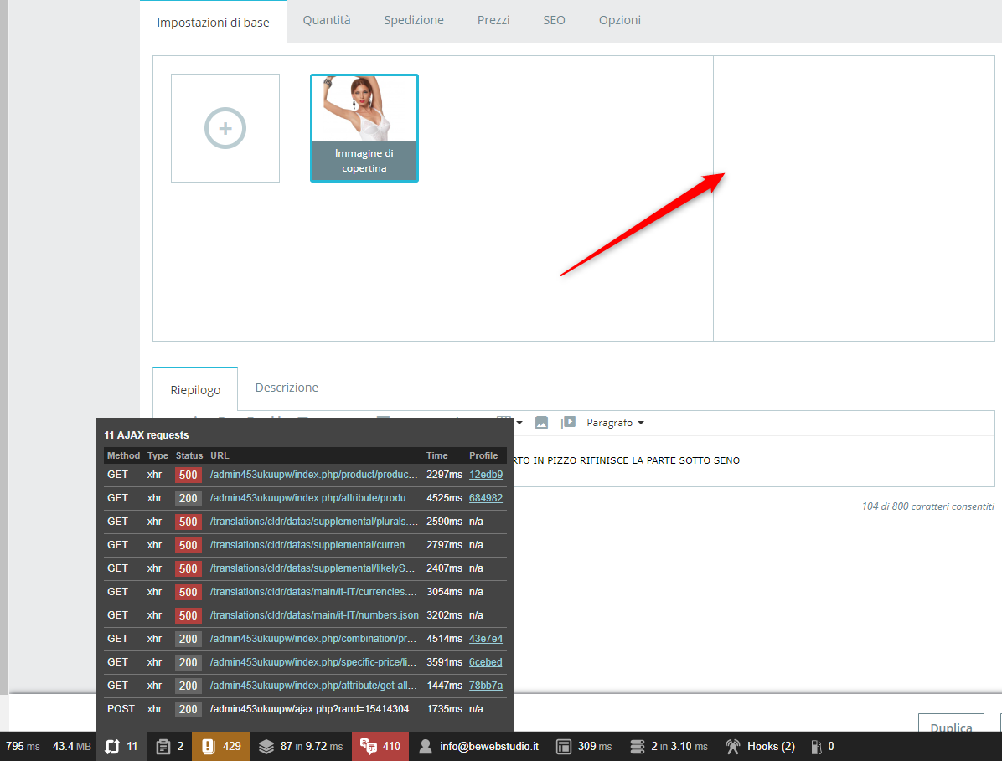
Task: Select the cover image thumbnail
Action: [x=364, y=128]
